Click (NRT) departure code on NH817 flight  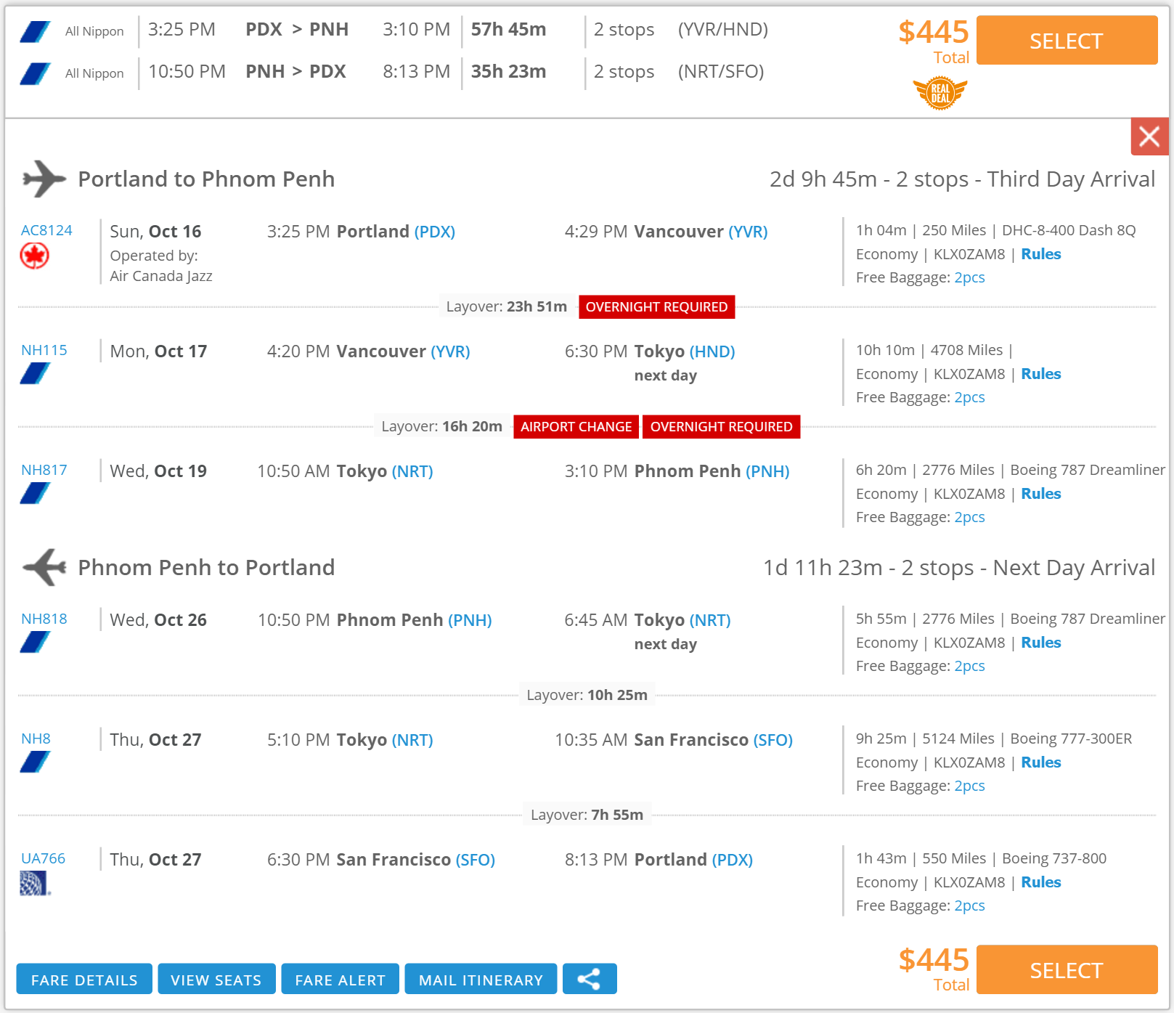pyautogui.click(x=412, y=471)
